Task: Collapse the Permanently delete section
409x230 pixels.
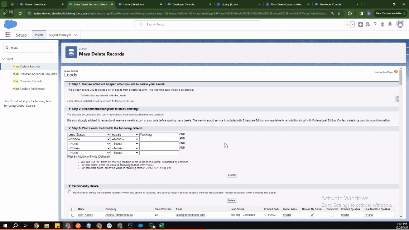Action: pyautogui.click(x=69, y=186)
